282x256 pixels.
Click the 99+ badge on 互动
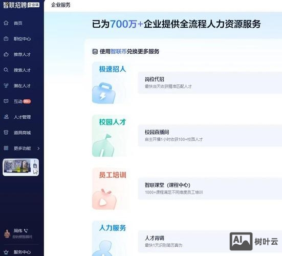coord(27,101)
